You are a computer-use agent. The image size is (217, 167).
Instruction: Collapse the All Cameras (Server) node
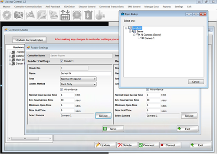click(x=134, y=35)
